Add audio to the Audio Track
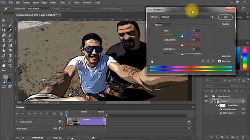Viewport: 250px width, 140px height. [189, 128]
